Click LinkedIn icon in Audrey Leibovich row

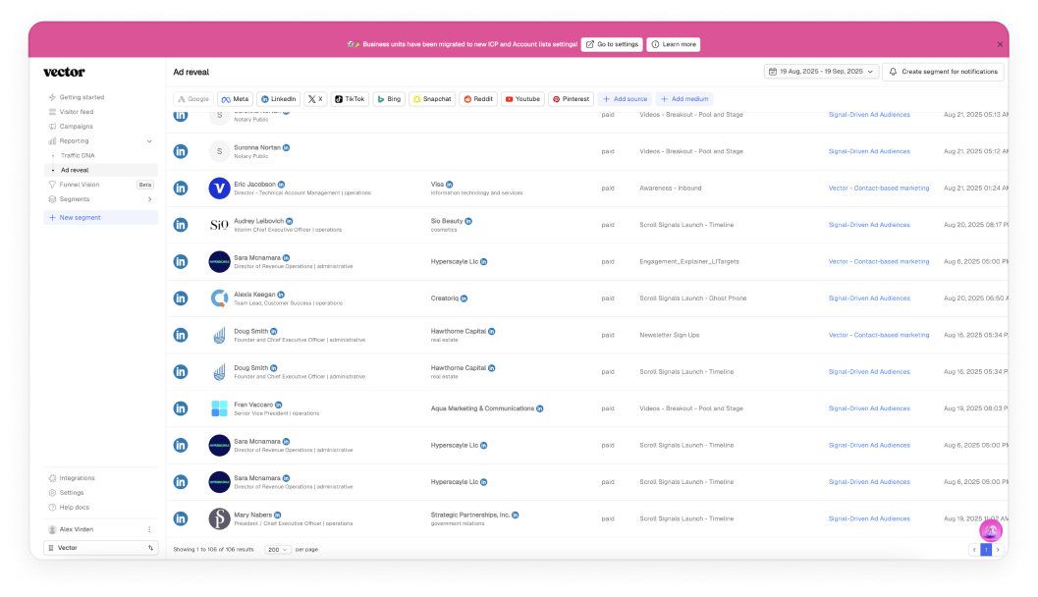(181, 225)
